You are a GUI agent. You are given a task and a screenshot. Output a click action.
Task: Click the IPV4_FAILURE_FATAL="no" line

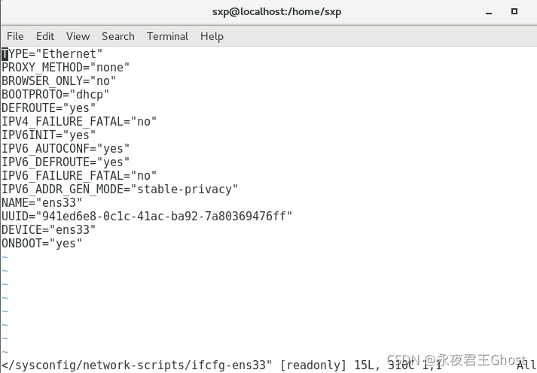coord(79,121)
